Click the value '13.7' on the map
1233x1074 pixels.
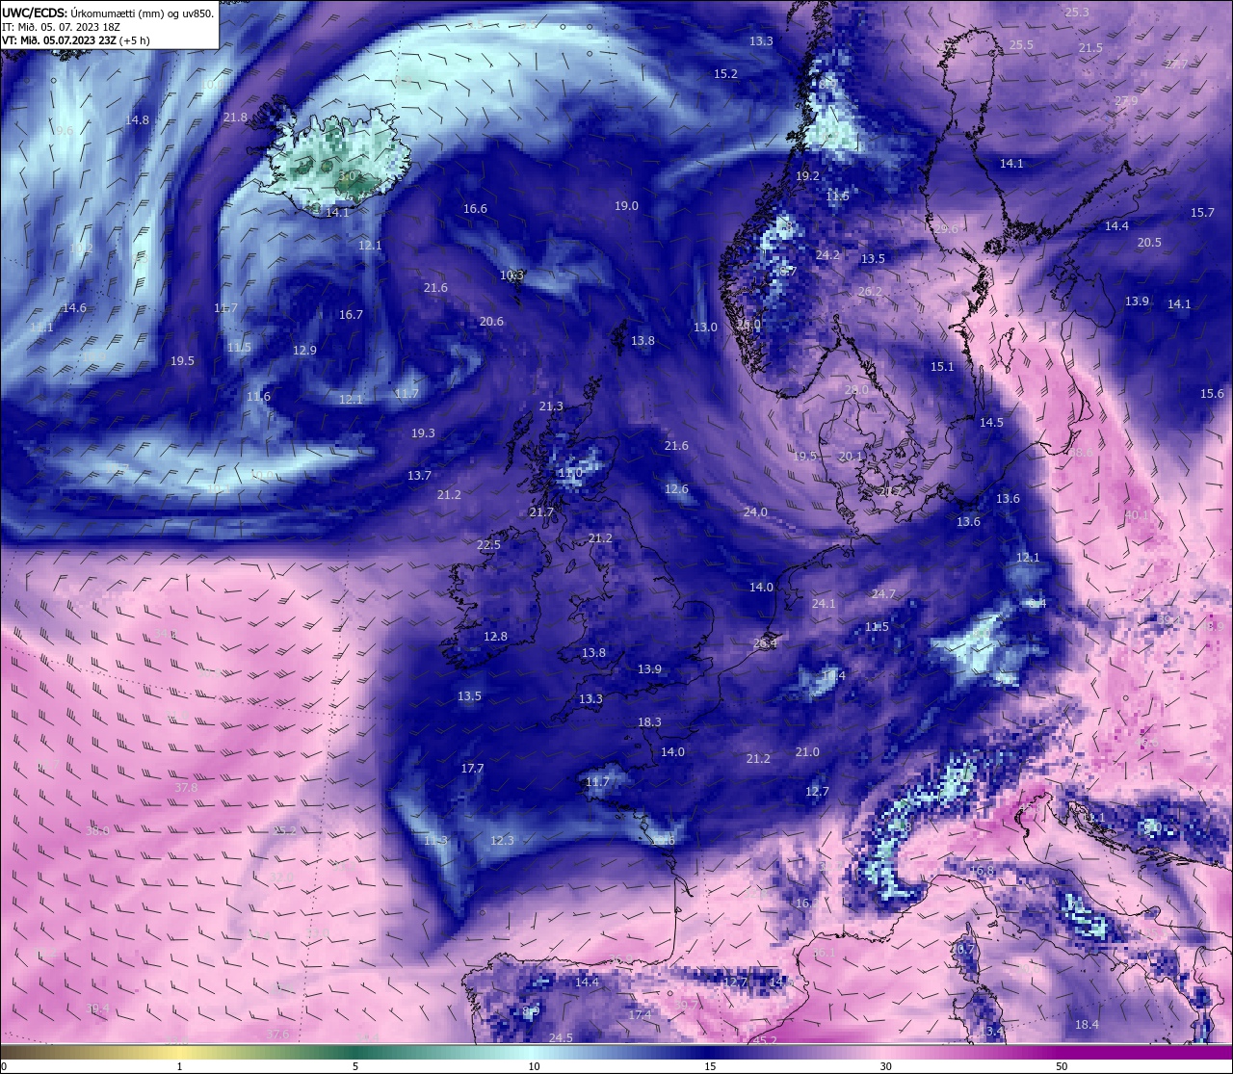(x=419, y=476)
